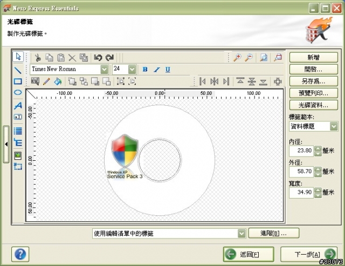The height and width of the screenshot is (266, 345).
Task: Open the label template dropdown 資料標題
Action: tap(334, 126)
